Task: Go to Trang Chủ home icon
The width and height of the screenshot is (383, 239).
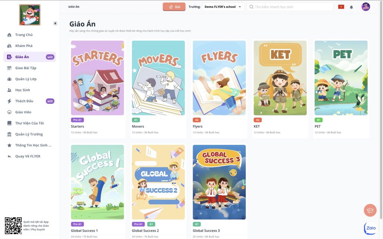Action: [x=9, y=35]
